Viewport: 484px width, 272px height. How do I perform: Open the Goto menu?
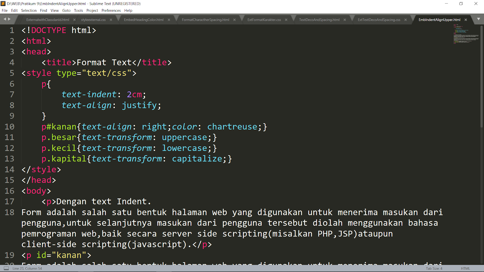pyautogui.click(x=66, y=10)
